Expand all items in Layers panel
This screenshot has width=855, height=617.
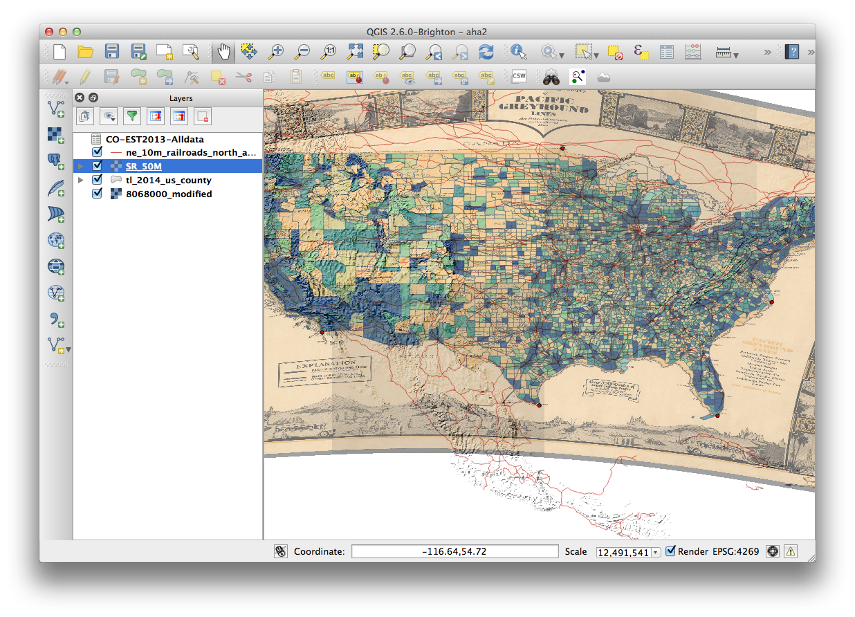click(156, 116)
